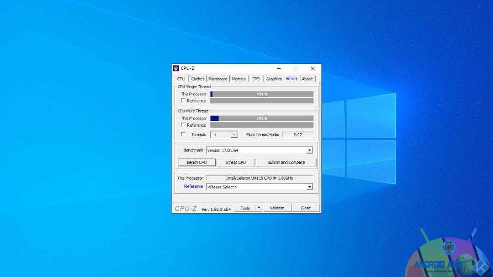Click the Intel Celeron J4115 processor name field
The height and width of the screenshot is (277, 493).
(x=259, y=178)
